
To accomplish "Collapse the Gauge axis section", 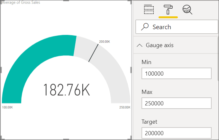I will click(140, 45).
